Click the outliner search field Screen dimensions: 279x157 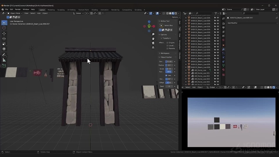point(204,13)
